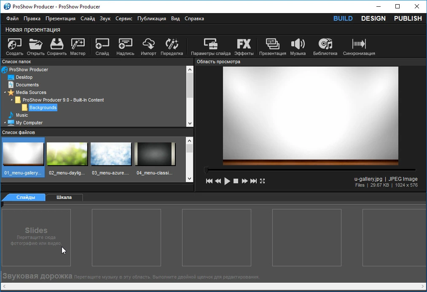Toggle fullscreen preview icon
This screenshot has height=292, width=427.
click(263, 181)
